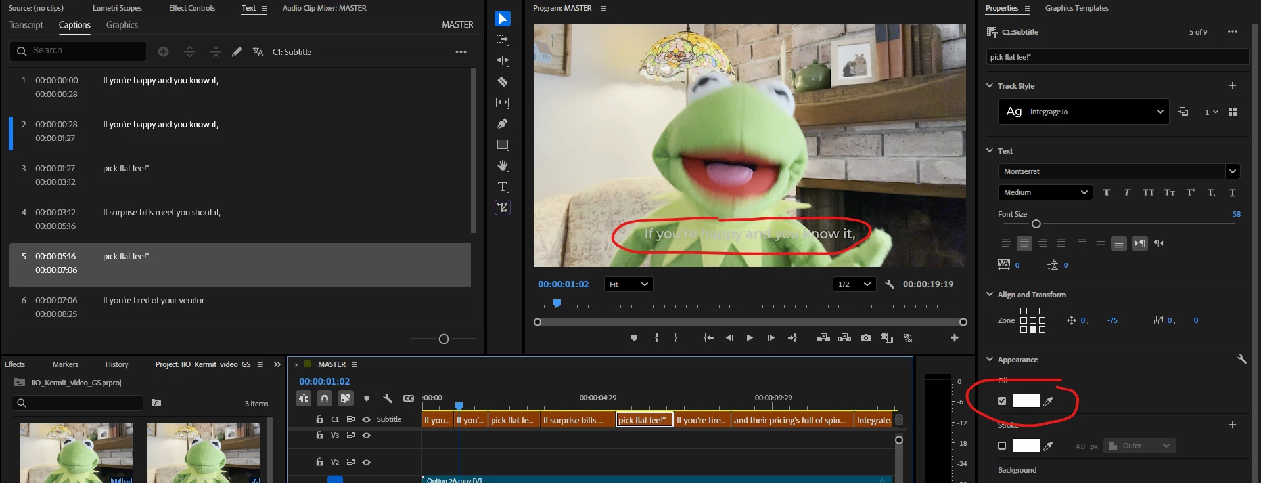Step back one frame

coord(729,338)
